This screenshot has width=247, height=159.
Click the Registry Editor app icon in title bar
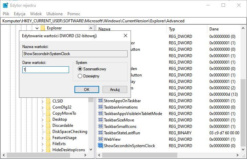5,5
